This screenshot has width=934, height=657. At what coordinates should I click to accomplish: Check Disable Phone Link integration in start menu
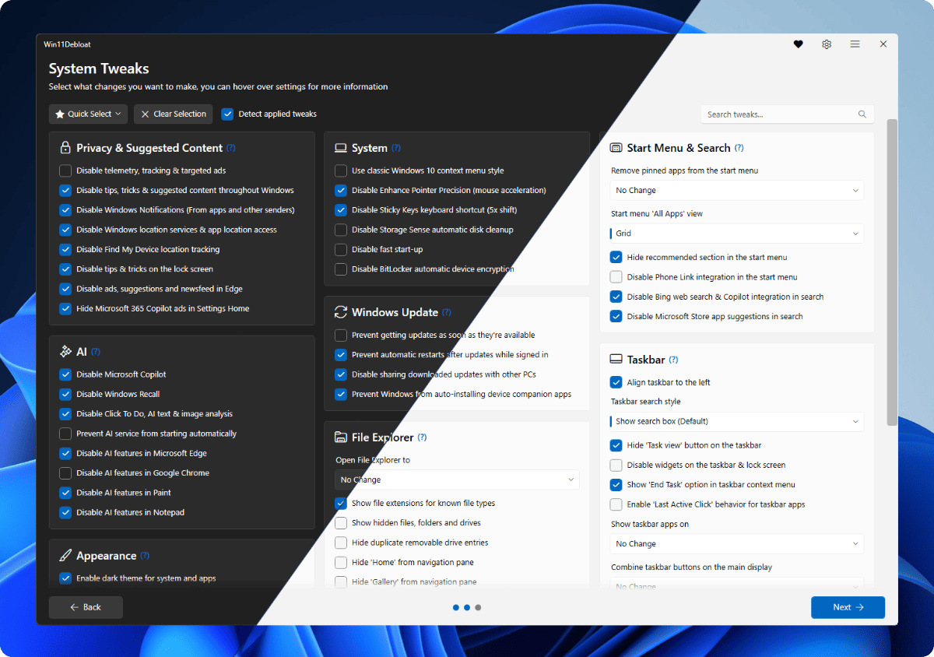616,277
